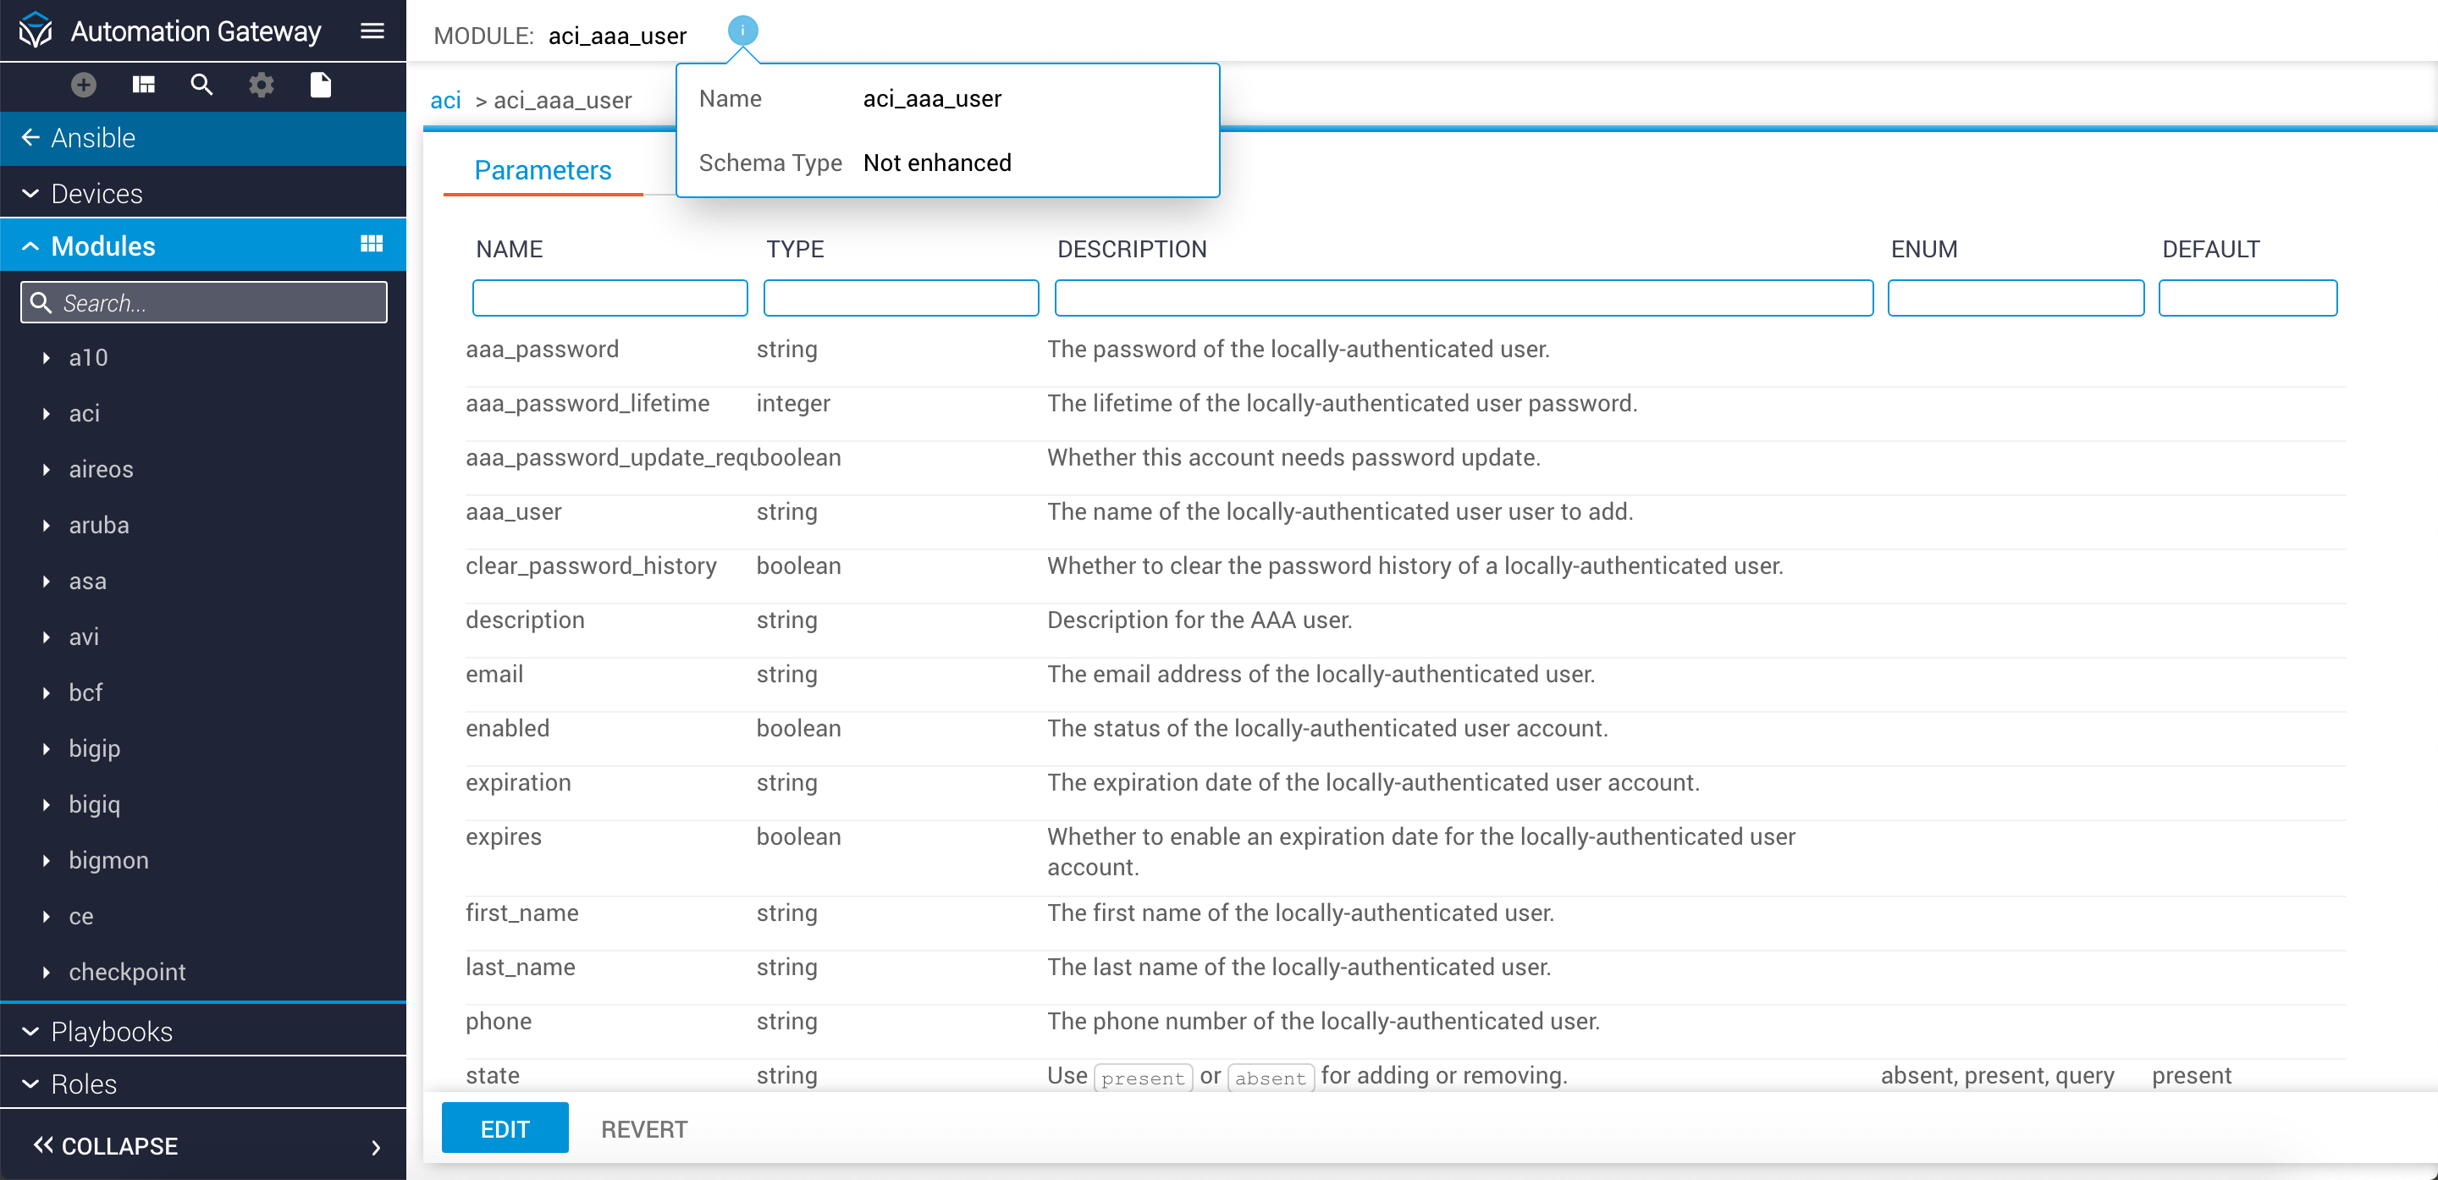This screenshot has width=2438, height=1180.
Task: Select the first_name parameter name
Action: point(521,913)
